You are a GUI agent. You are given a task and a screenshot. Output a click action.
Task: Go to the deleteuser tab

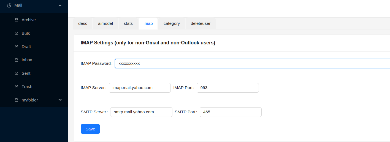coord(201,23)
